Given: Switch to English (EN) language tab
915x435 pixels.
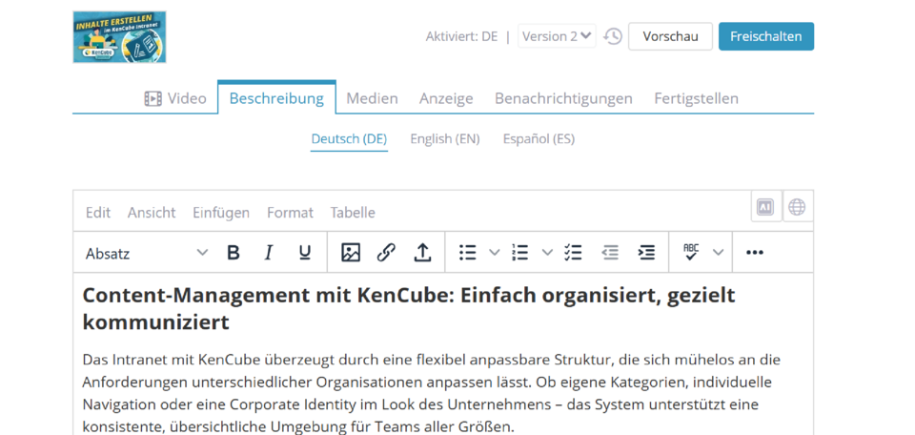Looking at the screenshot, I should tap(445, 139).
